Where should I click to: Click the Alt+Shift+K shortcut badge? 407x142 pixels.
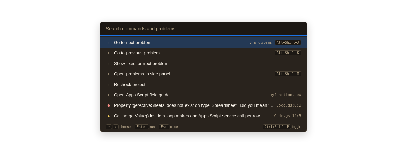coord(288,53)
